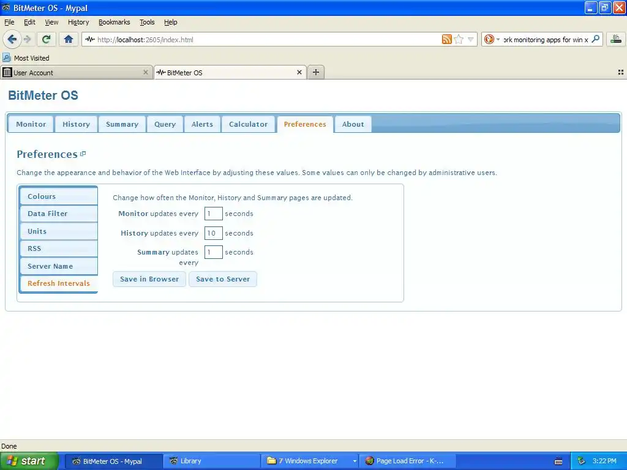
Task: Close the BitMeter OS browser tab
Action: (x=299, y=72)
